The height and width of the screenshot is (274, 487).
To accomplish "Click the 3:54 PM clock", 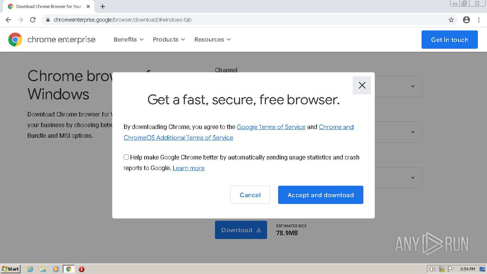I will [467, 269].
